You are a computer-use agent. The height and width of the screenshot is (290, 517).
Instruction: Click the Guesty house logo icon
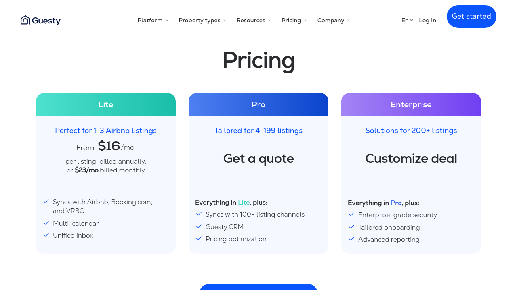[25, 20]
